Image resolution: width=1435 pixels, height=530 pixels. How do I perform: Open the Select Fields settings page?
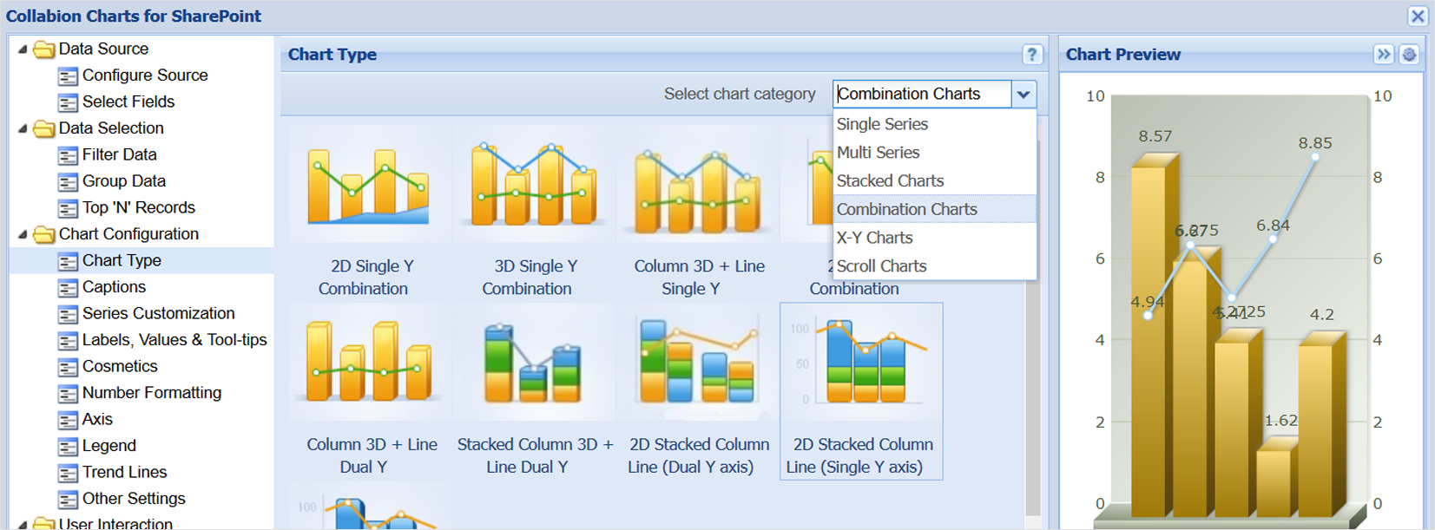click(x=128, y=101)
